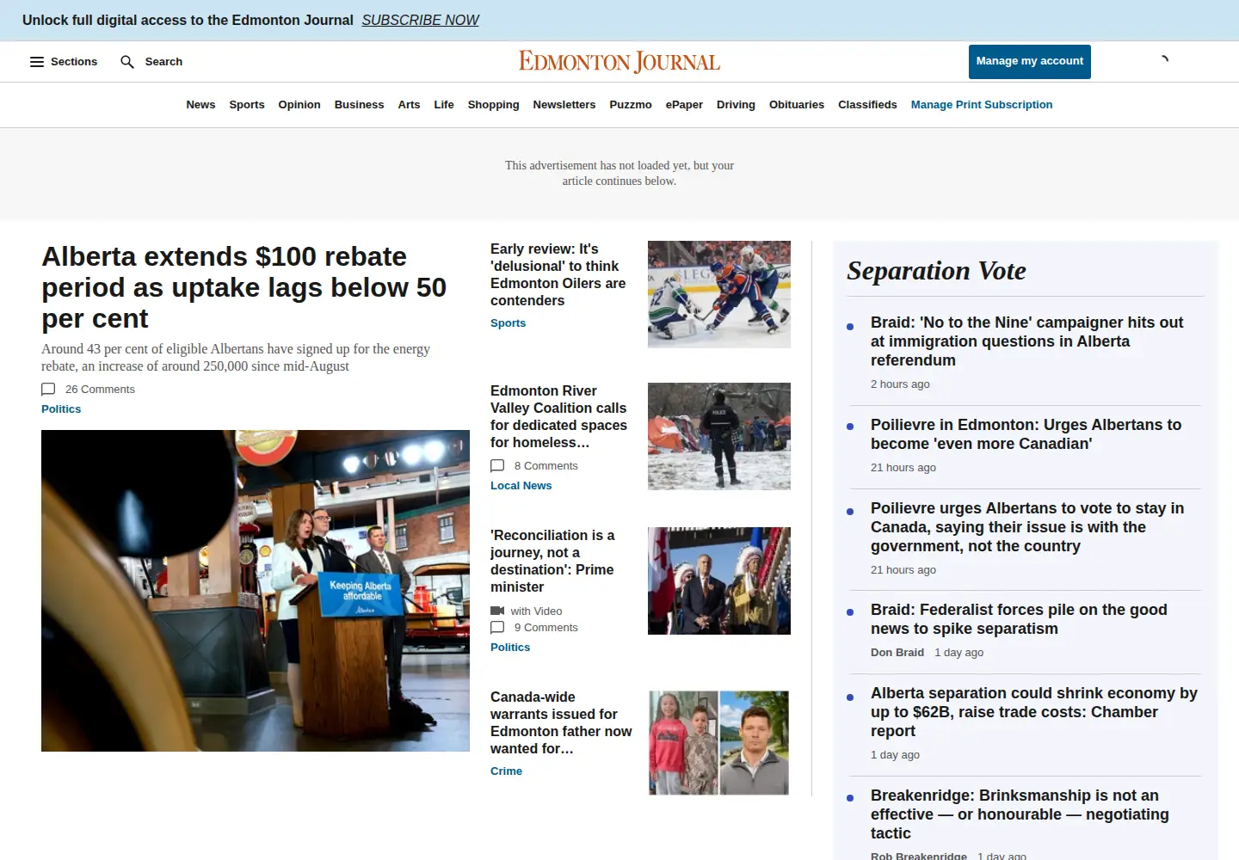The width and height of the screenshot is (1239, 860).
Task: Click the Manage my account button
Action: pos(1030,62)
